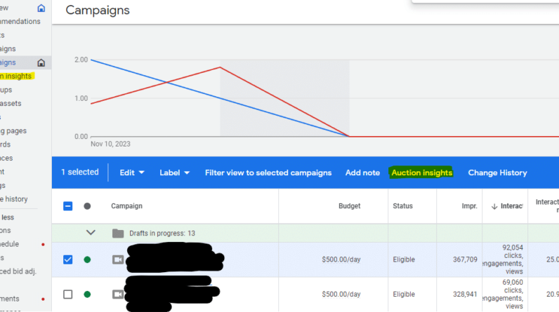Click $500.00/day budget in the 328,941 row
Viewport: 559px width, 312px height.
coord(341,294)
